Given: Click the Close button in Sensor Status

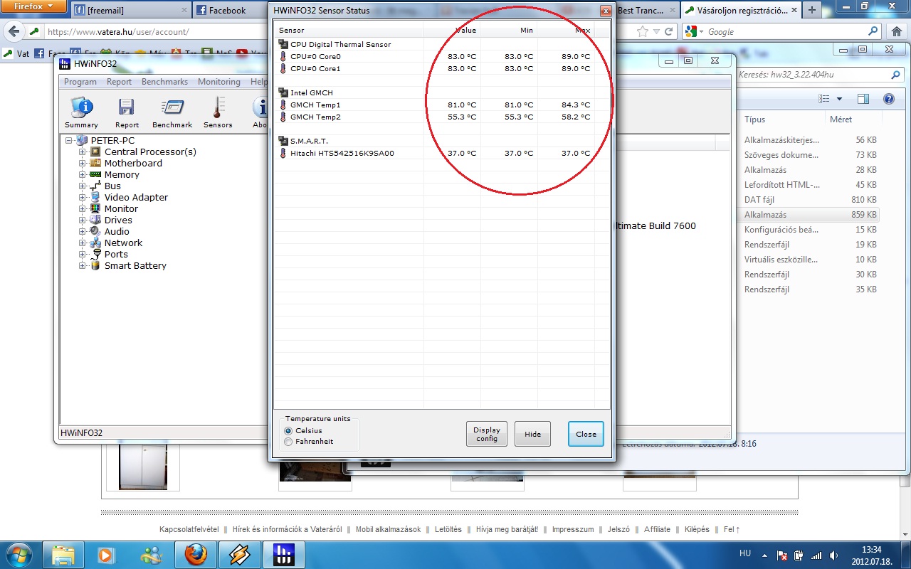Looking at the screenshot, I should (x=586, y=434).
